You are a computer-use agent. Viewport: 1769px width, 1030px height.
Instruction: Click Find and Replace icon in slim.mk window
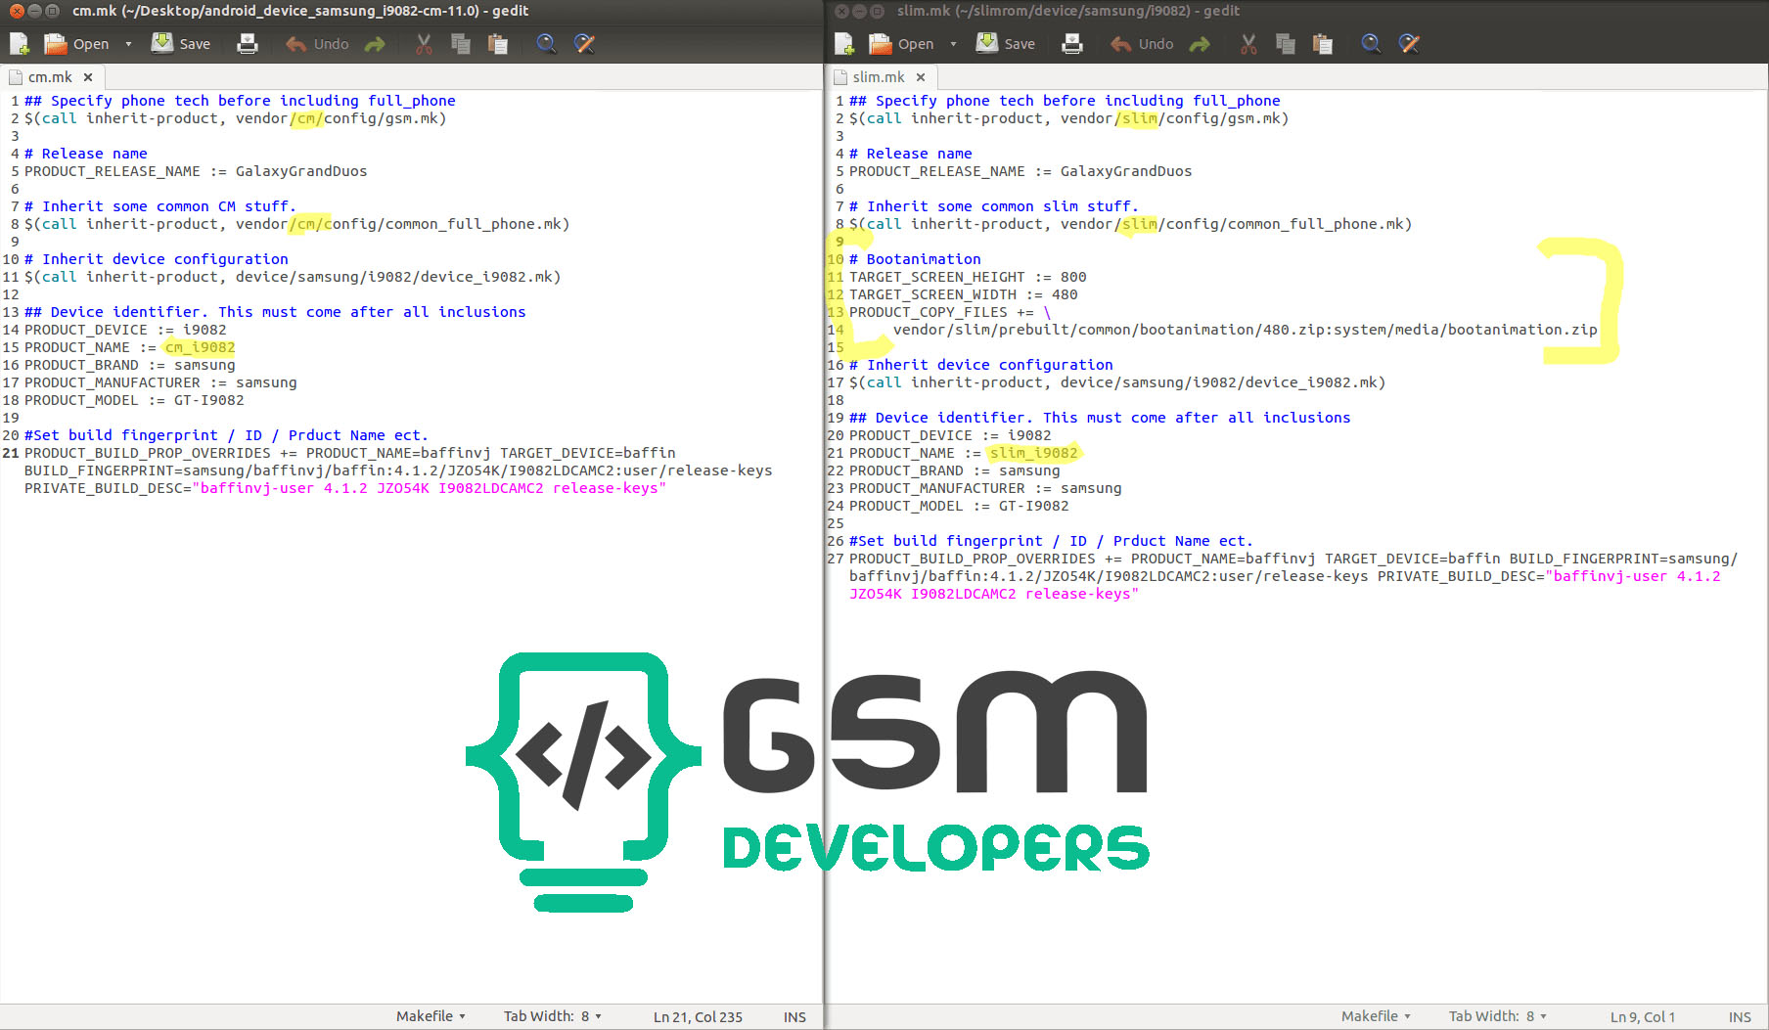tap(1409, 44)
